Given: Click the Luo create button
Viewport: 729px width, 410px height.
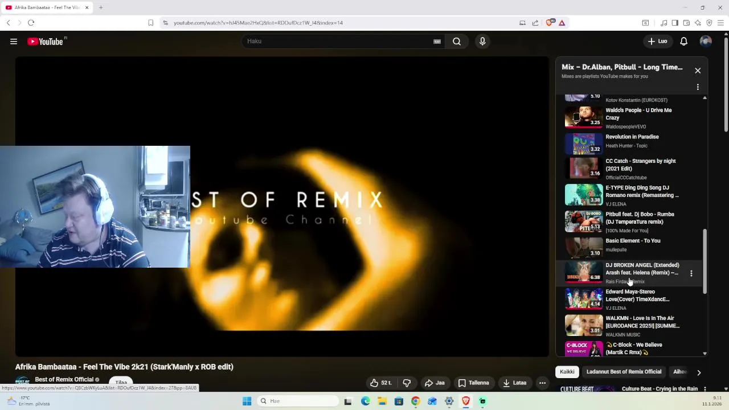Looking at the screenshot, I should point(657,42).
